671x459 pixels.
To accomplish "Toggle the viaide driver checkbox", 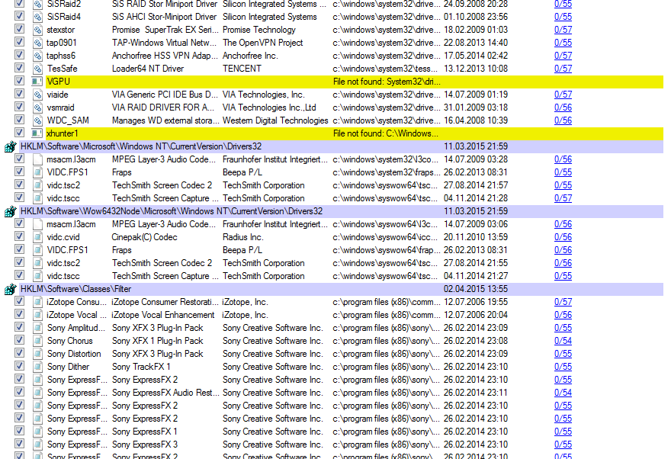I will pos(19,95).
